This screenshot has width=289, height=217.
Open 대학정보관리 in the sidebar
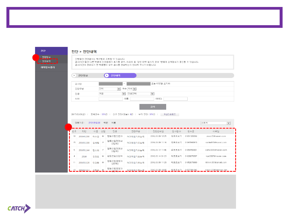point(48,68)
